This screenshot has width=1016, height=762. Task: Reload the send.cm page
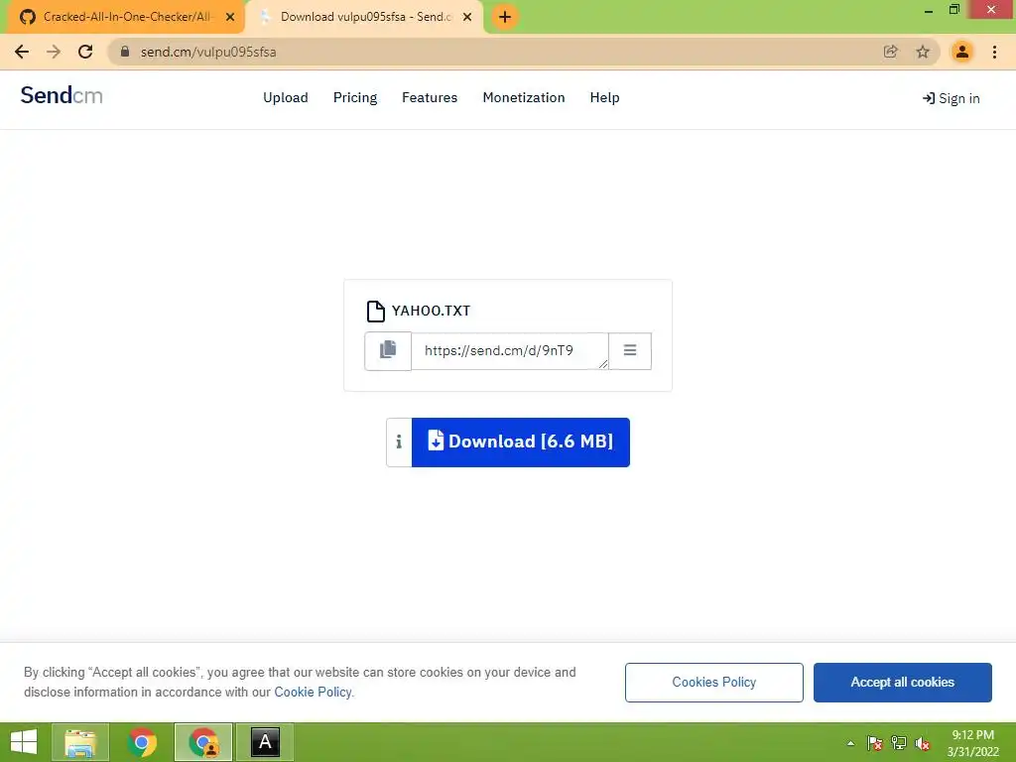point(85,52)
